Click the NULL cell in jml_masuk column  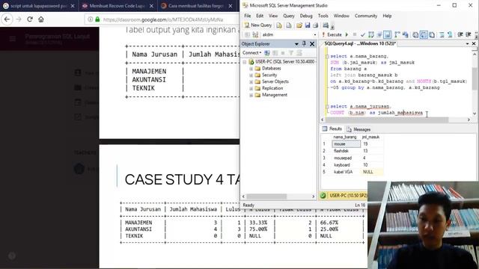tap(372, 172)
